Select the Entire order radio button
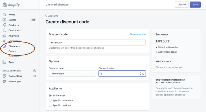 point(50,95)
